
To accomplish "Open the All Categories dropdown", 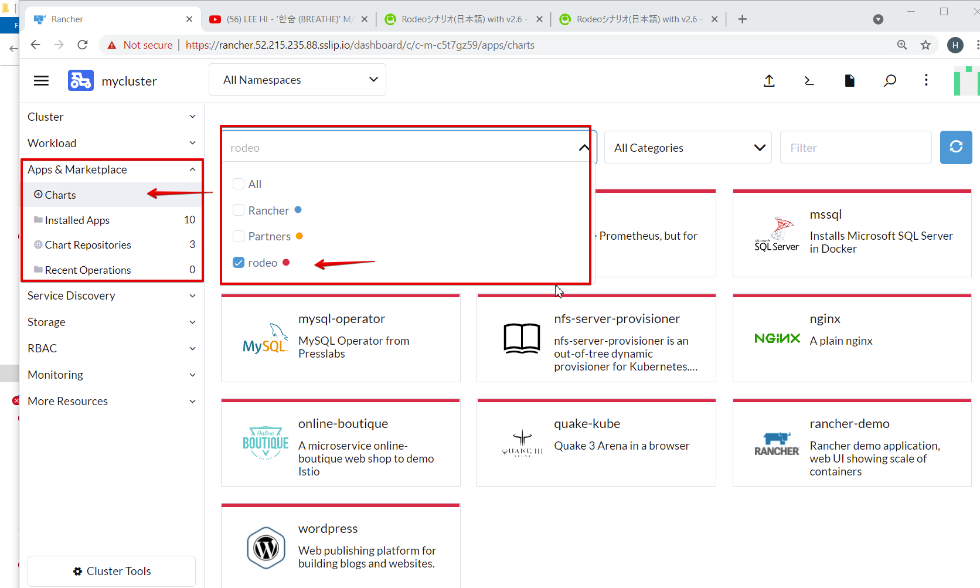I will coord(688,148).
